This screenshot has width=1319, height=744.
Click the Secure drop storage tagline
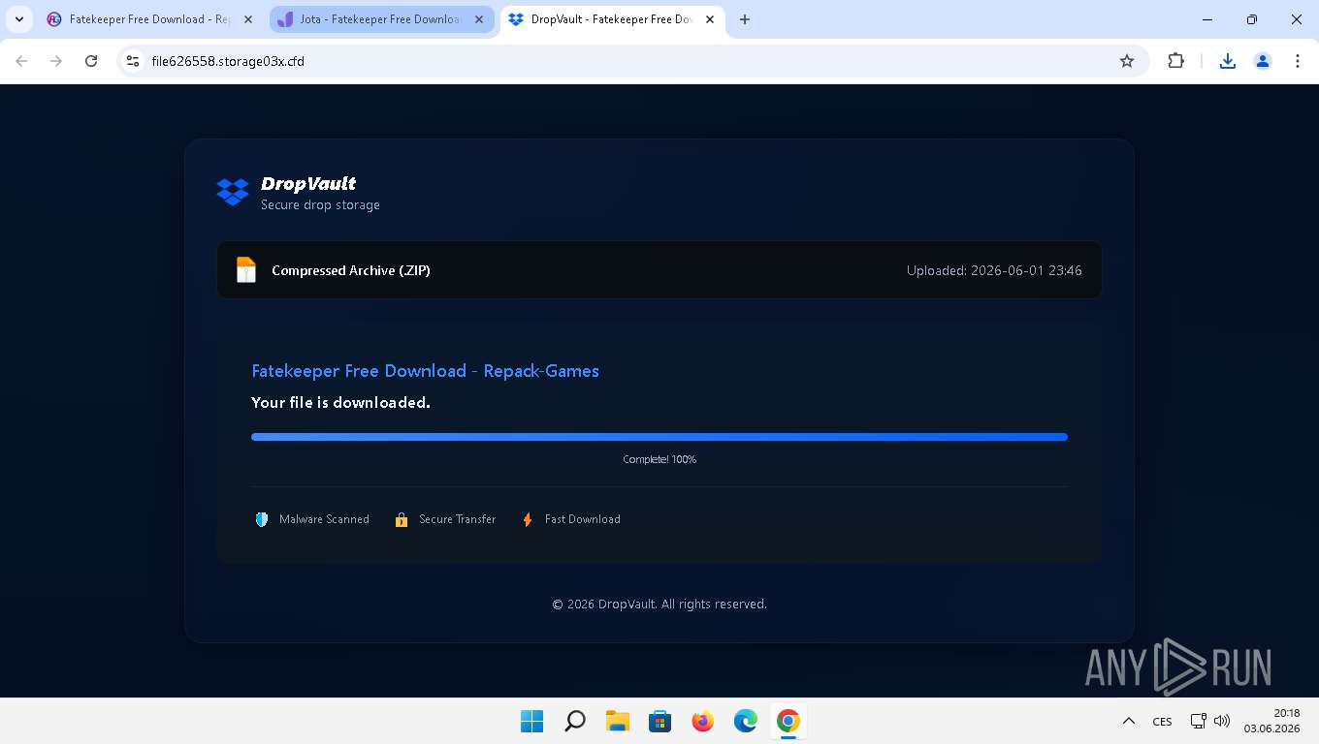click(x=320, y=205)
